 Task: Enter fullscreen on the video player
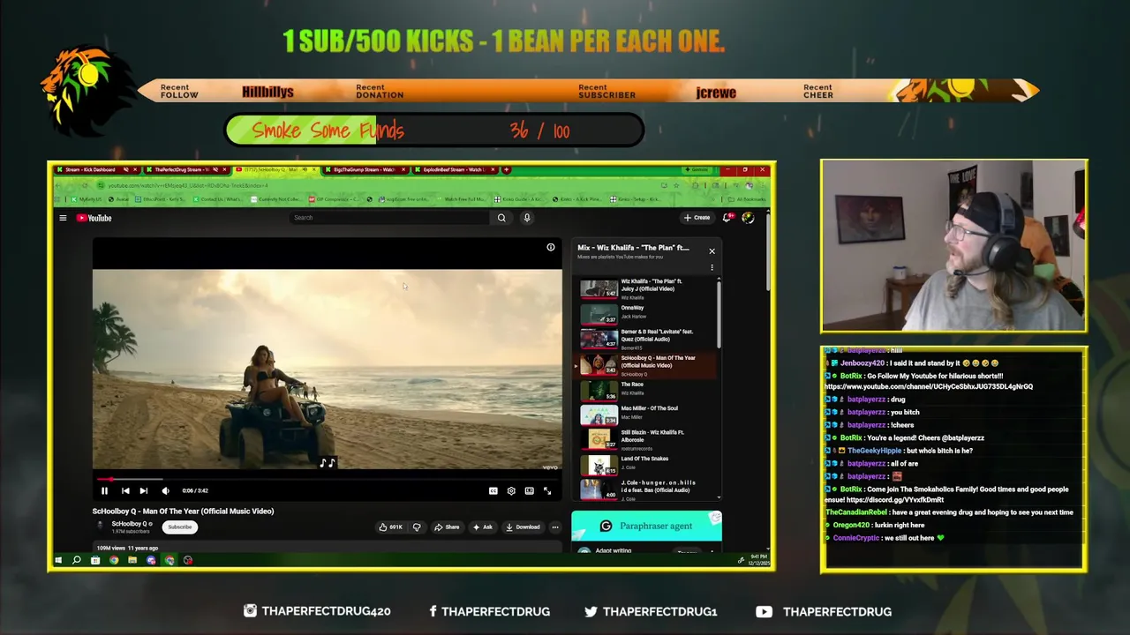click(x=547, y=491)
